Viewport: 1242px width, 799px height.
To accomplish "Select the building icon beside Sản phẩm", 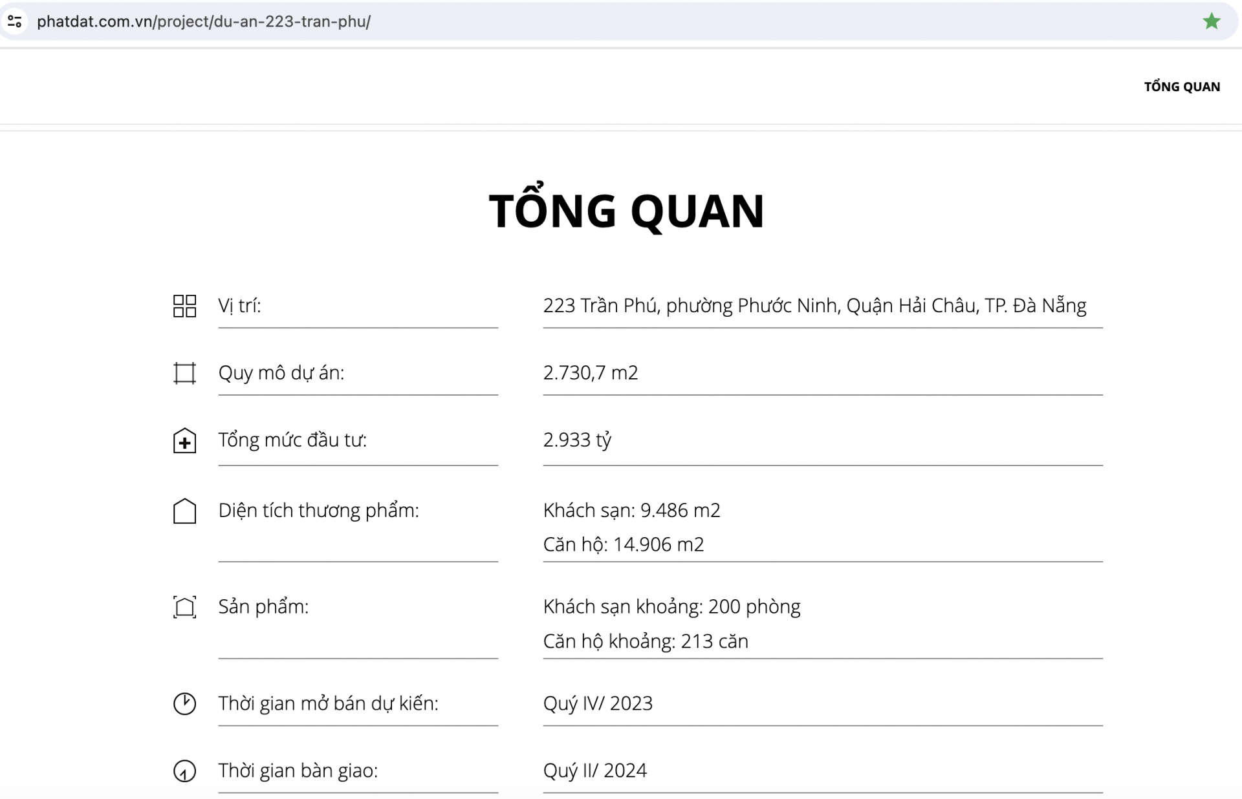I will point(185,607).
